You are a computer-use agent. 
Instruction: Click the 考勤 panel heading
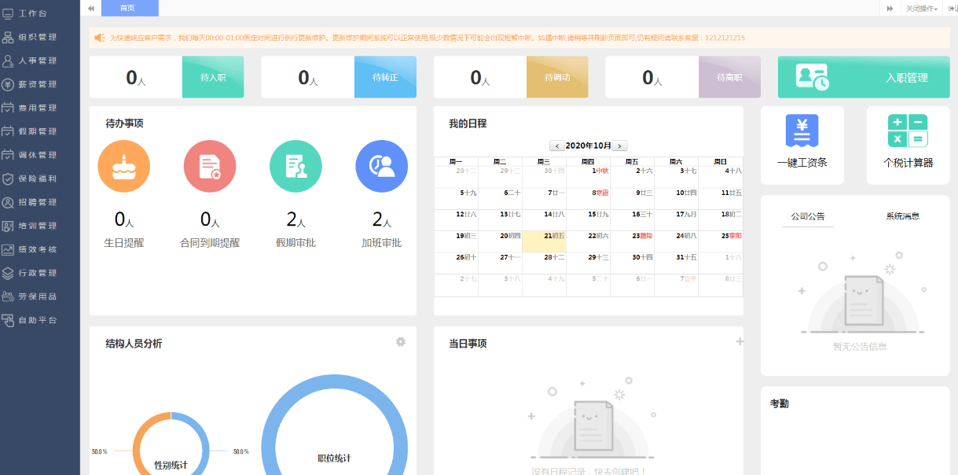[780, 403]
